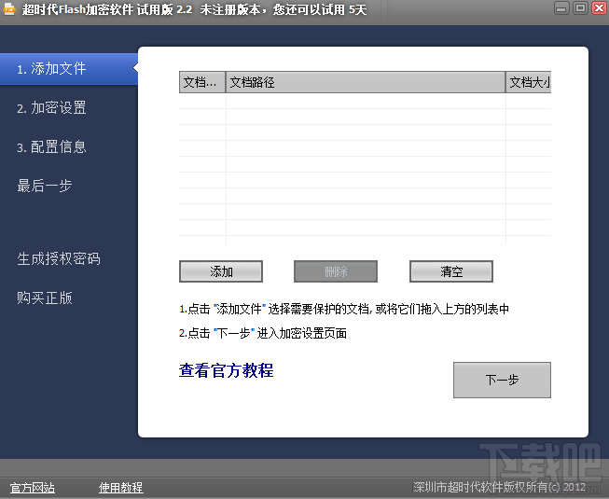The width and height of the screenshot is (609, 499).
Task: Open 使用教程 link in footer
Action: [x=121, y=488]
